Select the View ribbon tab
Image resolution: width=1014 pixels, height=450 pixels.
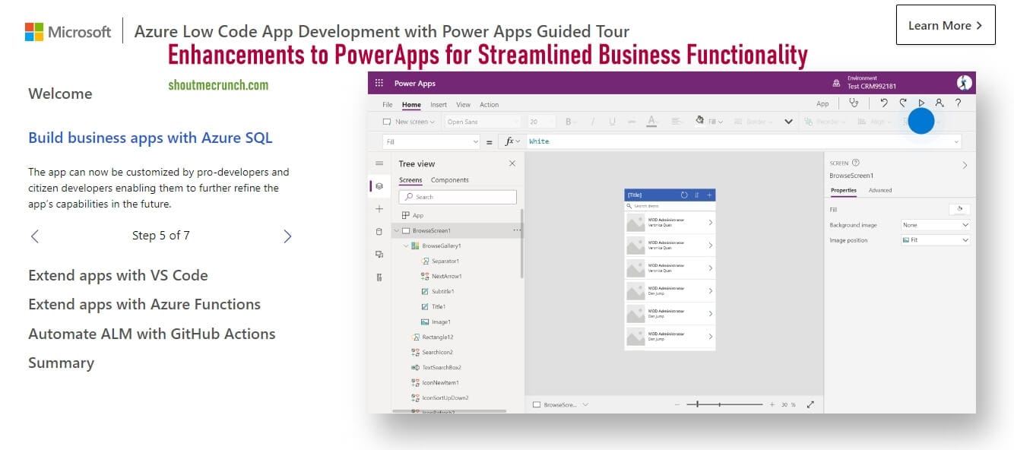tap(463, 105)
